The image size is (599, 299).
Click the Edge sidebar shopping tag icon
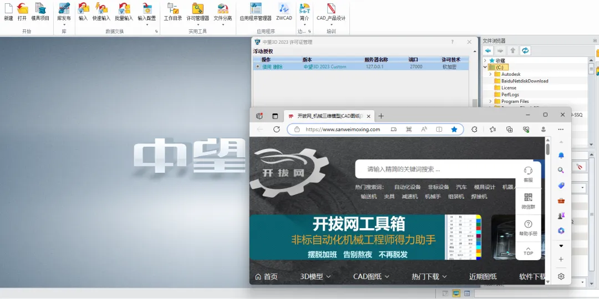[x=561, y=185]
